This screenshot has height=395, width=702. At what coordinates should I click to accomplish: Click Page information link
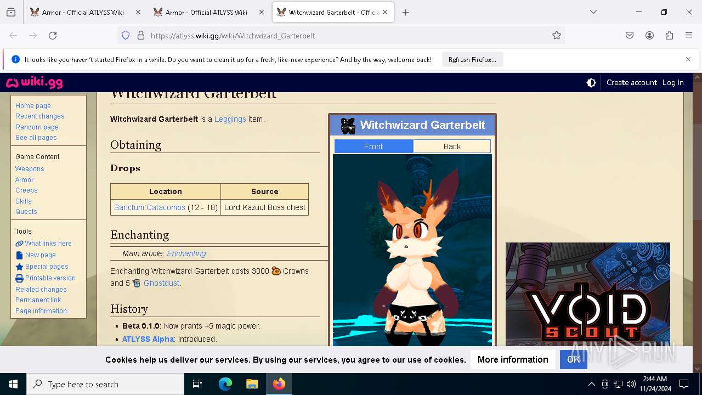pyautogui.click(x=41, y=311)
